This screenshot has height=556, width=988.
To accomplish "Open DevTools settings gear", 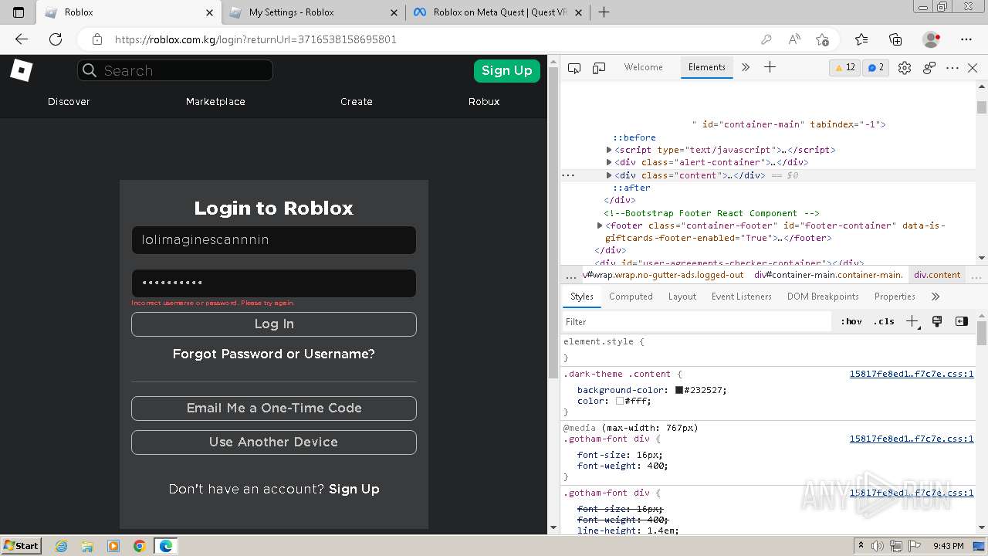I will pos(905,68).
